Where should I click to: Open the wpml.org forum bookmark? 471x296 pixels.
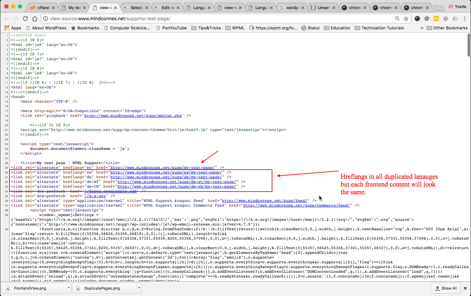pos(273,28)
